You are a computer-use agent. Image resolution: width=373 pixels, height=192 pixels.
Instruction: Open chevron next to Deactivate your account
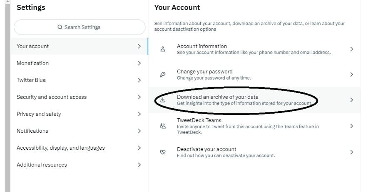351,152
